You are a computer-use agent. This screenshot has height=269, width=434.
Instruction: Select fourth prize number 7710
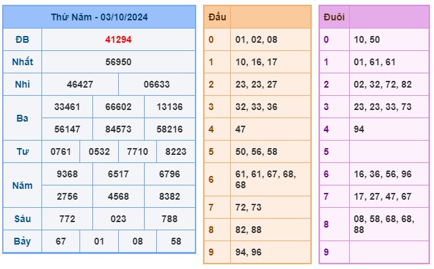[138, 151]
